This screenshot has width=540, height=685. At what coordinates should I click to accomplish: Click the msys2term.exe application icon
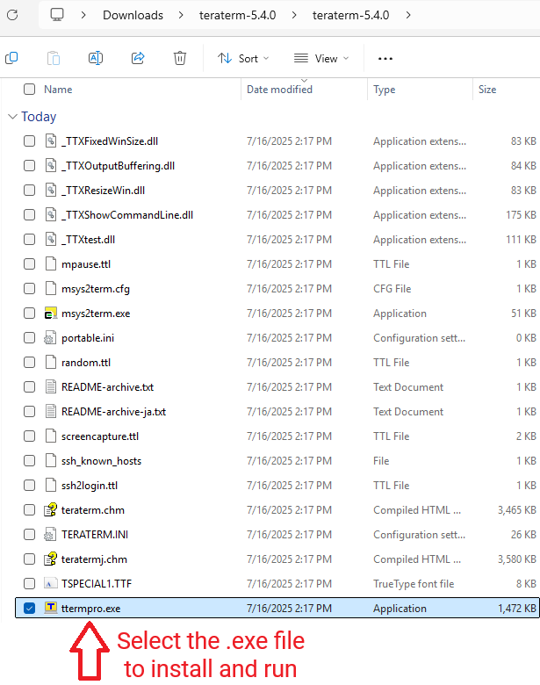click(51, 314)
